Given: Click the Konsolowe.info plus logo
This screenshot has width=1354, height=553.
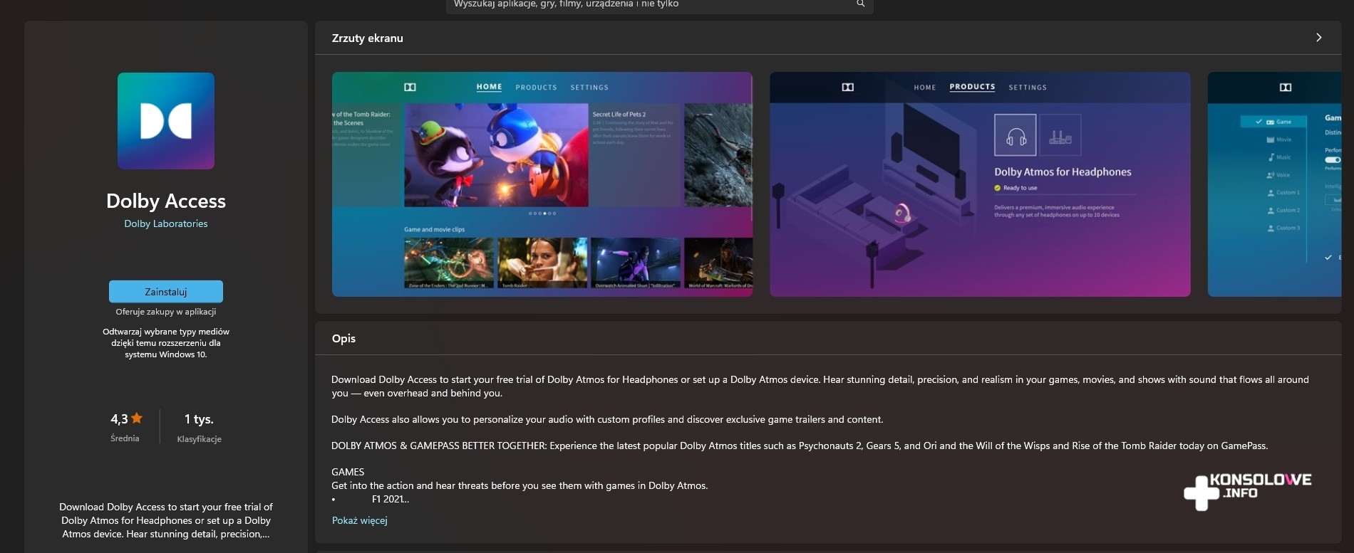Looking at the screenshot, I should tap(1201, 493).
